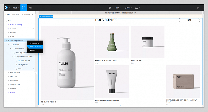The height and width of the screenshot is (112, 208).
Task: Switch to the Страницы tab
Action: pyautogui.click(x=26, y=14)
